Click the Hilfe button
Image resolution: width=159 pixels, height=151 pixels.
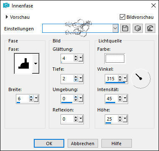[x=116, y=144]
